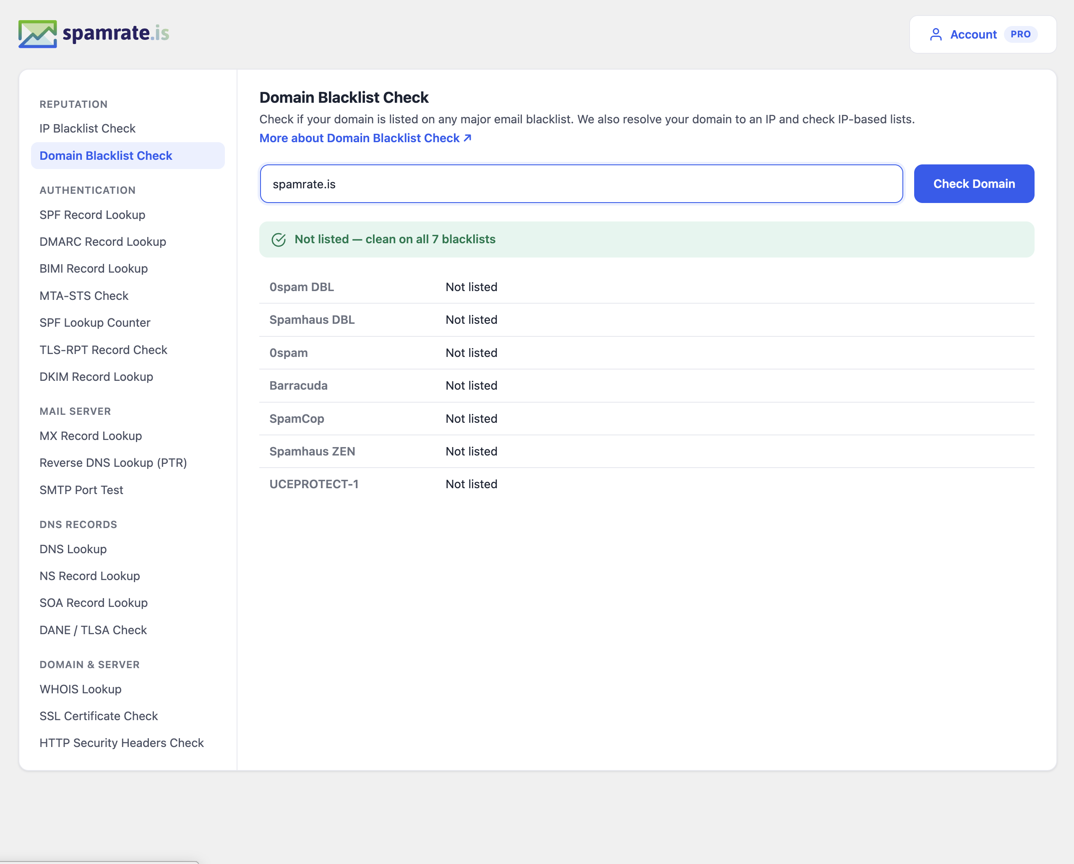This screenshot has height=864, width=1074.
Task: Click the Domain Blacklist Check page heading
Action: (344, 97)
